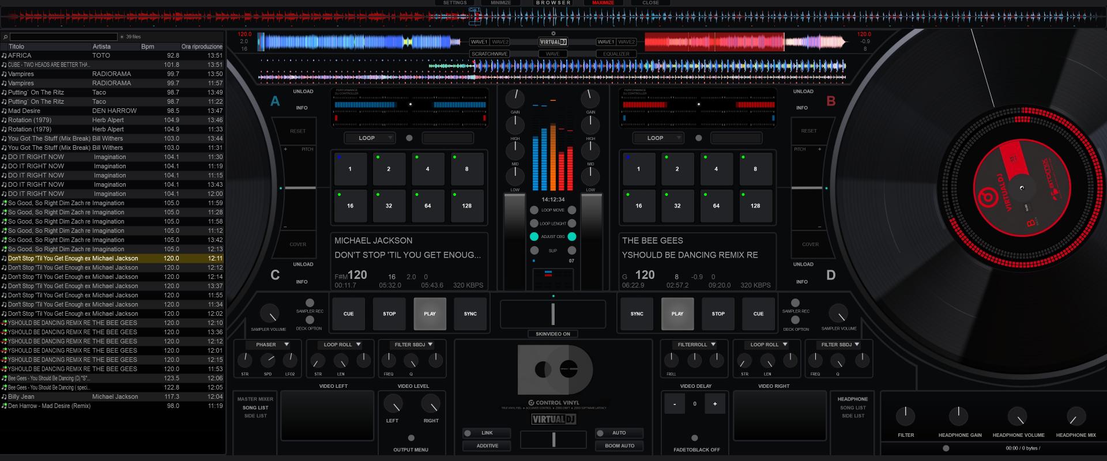Adjust the HEADPHONE GAIN knob
The width and height of the screenshot is (1107, 461).
click(x=959, y=416)
